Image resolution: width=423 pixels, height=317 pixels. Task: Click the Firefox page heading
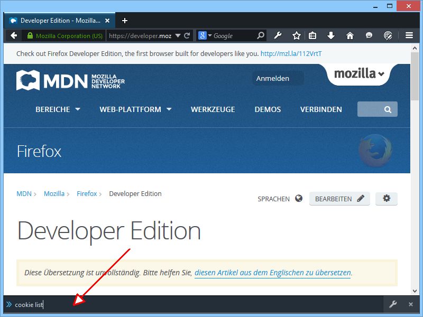[39, 151]
